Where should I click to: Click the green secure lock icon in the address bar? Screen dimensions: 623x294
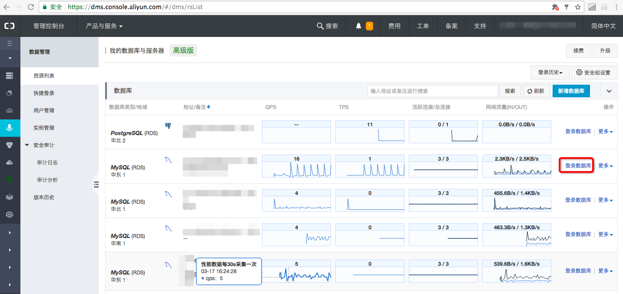45,7
